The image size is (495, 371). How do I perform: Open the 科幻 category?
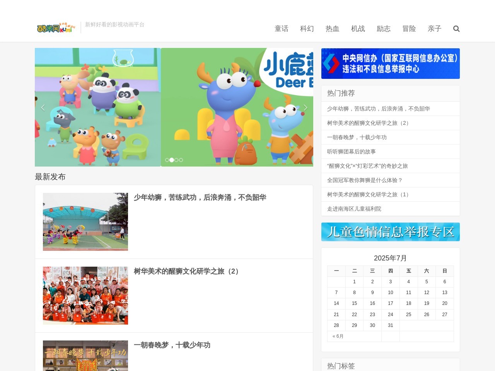click(307, 29)
